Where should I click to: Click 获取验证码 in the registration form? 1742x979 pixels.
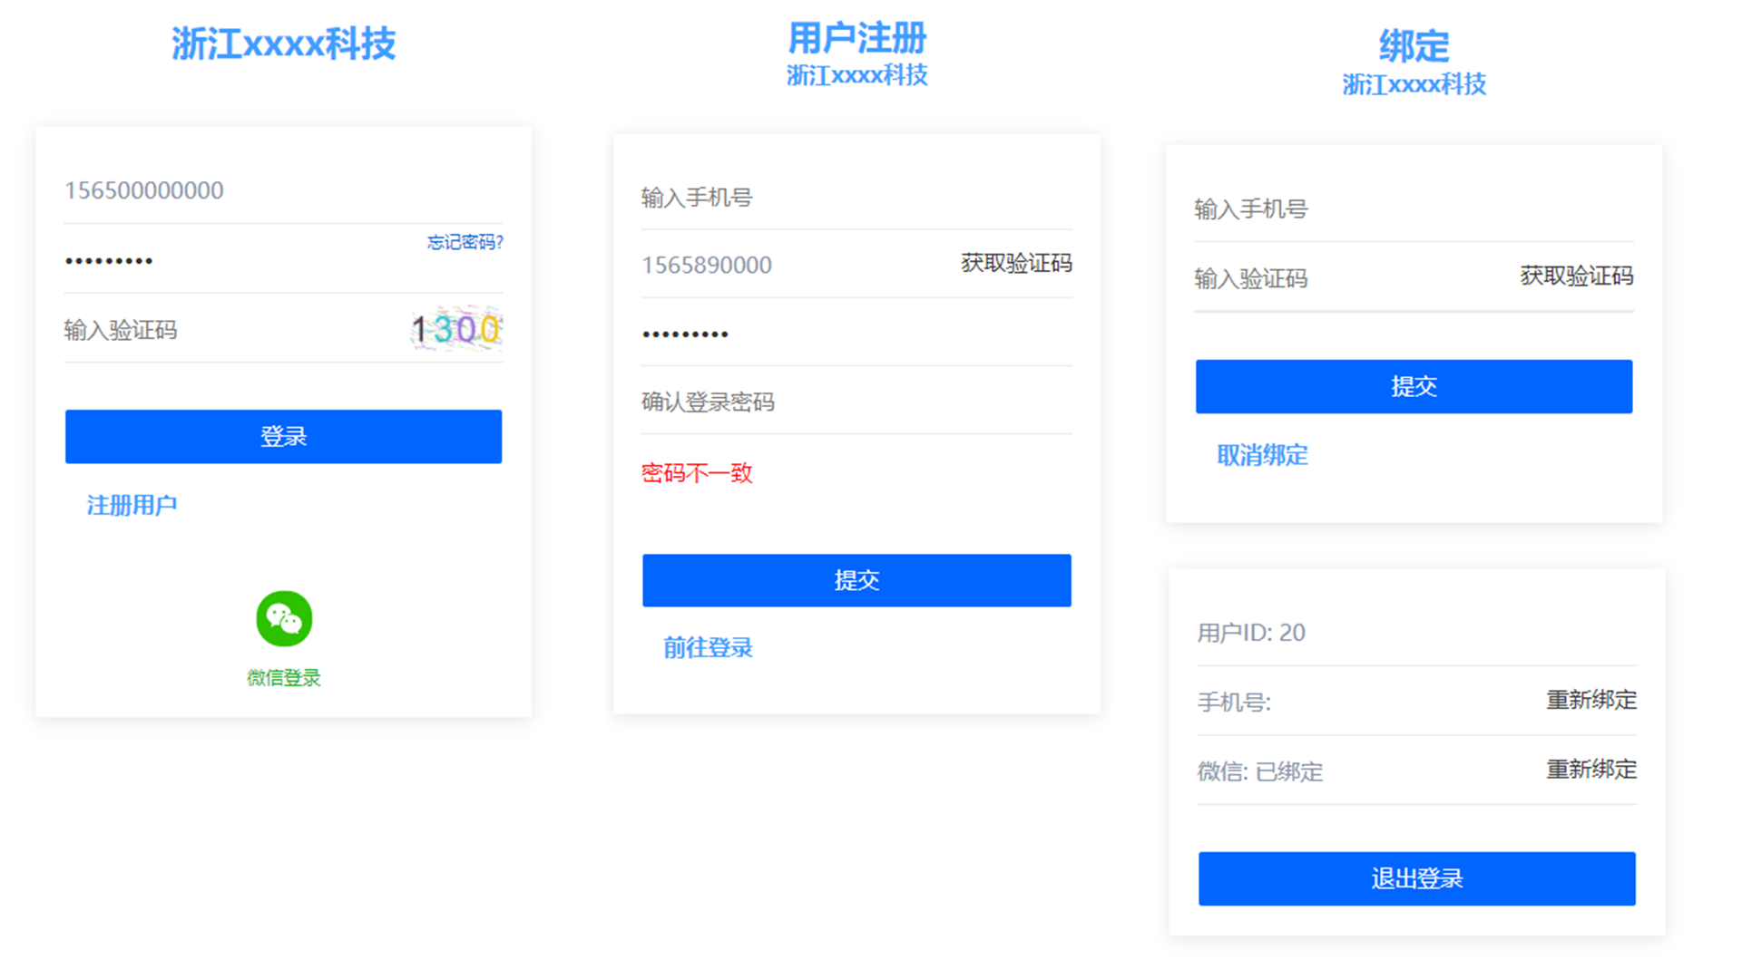point(1016,264)
